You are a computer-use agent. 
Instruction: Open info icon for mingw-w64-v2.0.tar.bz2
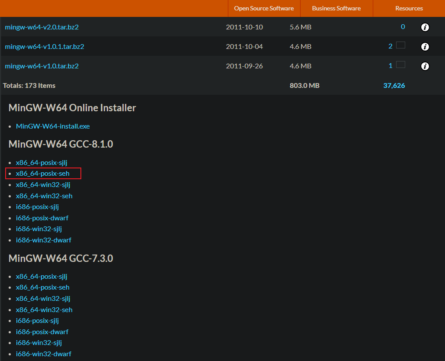pyautogui.click(x=425, y=27)
